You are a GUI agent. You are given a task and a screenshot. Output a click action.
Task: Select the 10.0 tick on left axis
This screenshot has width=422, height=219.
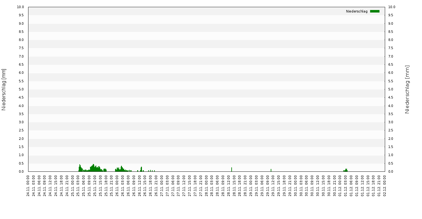click(21, 7)
